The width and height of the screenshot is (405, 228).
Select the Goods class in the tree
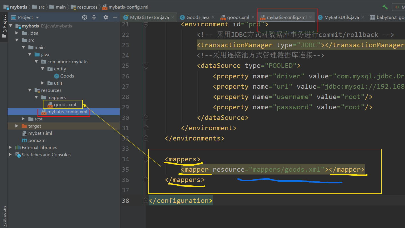[x=64, y=76]
